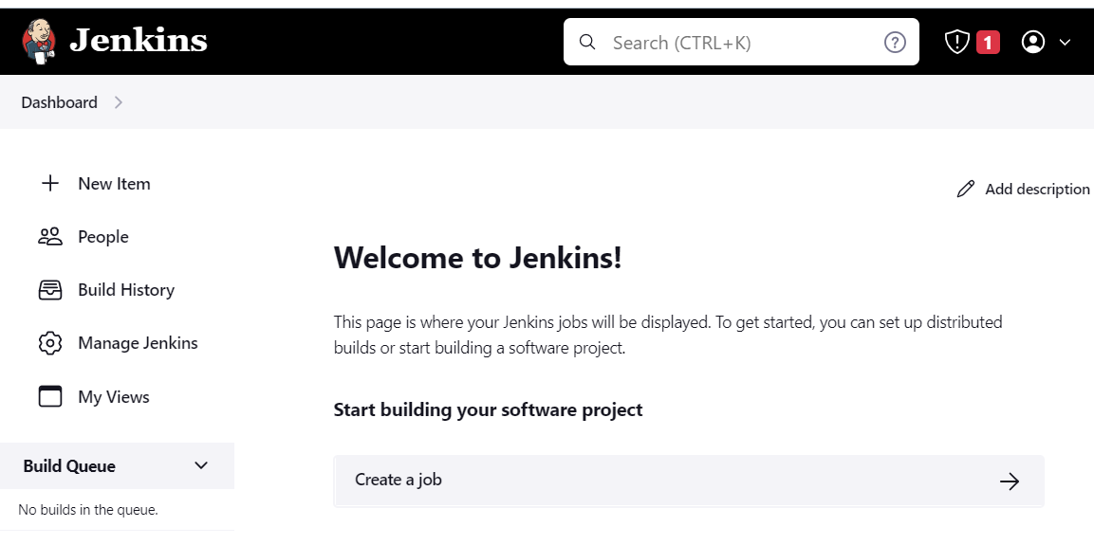1094x545 pixels.
Task: Focus the Search (CTRL+K) input field
Action: point(741,42)
